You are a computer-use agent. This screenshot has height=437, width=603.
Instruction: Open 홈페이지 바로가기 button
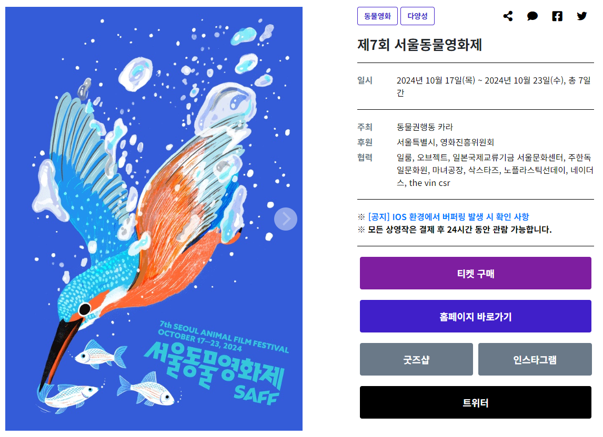click(x=475, y=316)
